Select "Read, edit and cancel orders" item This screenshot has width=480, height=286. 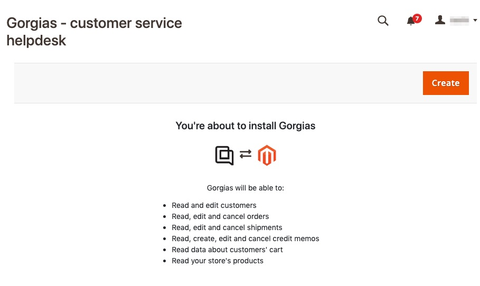(220, 216)
